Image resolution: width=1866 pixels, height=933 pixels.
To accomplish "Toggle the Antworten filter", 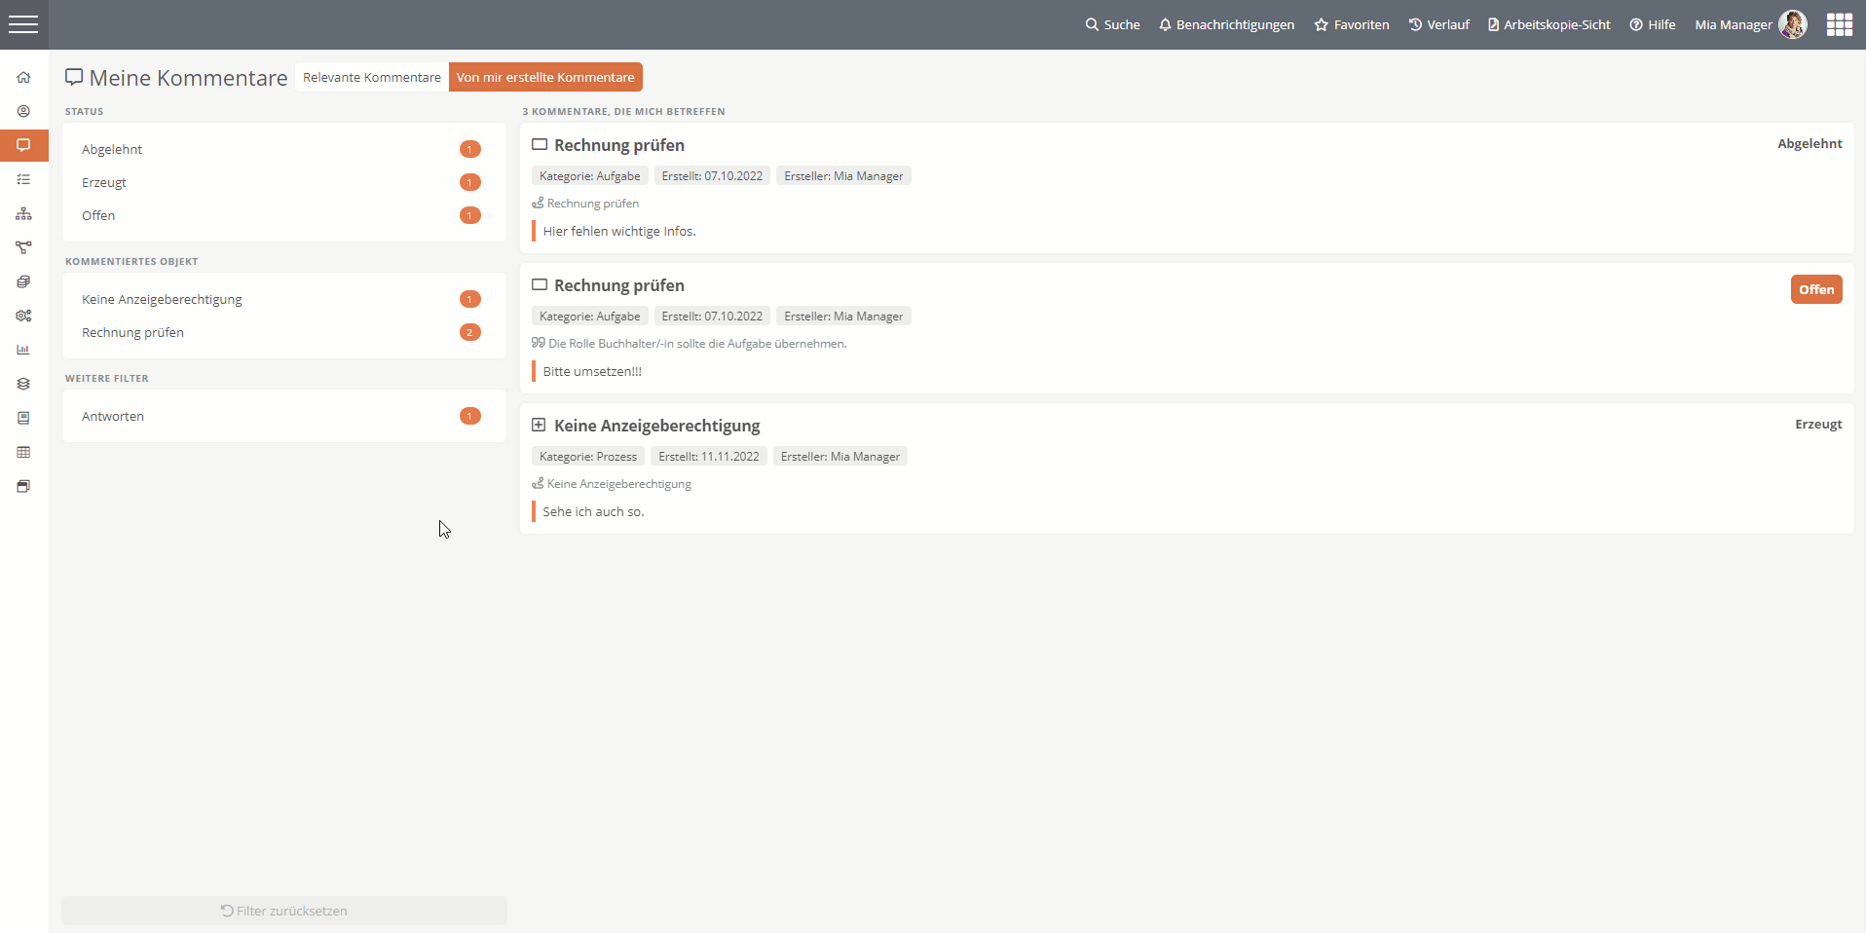I will tap(283, 416).
